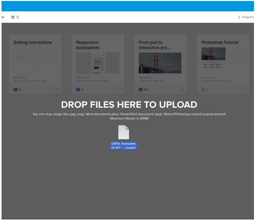Open comments on Responsive breakpoints card
Image resolution: width=256 pixels, height=221 pixels.
tap(80, 89)
